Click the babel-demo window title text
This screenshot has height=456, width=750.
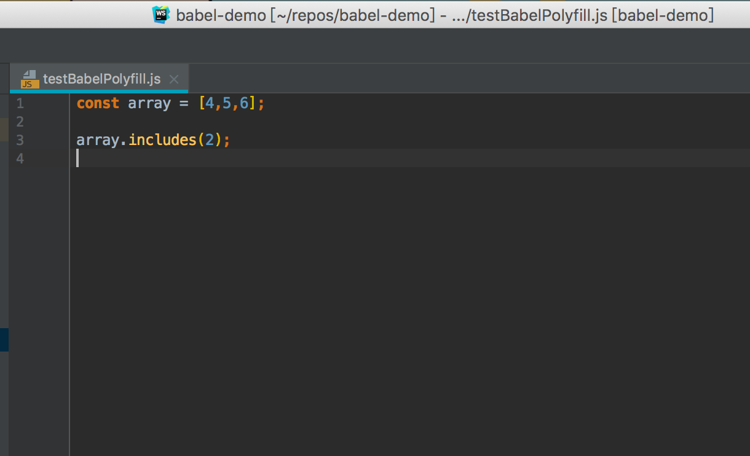click(x=445, y=15)
